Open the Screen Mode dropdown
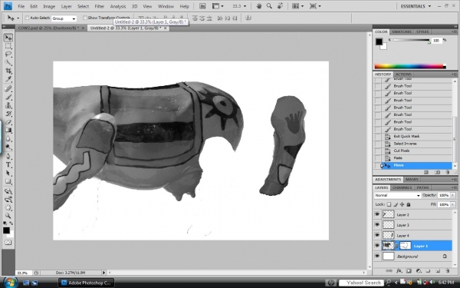This screenshot has height=288, width=460. click(x=315, y=6)
